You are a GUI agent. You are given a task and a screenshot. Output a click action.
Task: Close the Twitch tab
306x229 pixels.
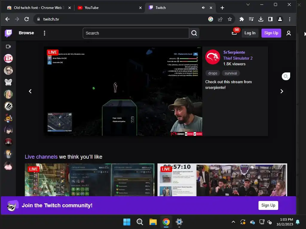click(x=211, y=8)
